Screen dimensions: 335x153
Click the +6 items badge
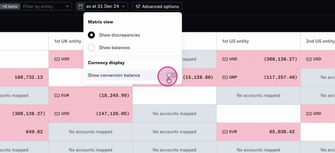[x=10, y=6]
